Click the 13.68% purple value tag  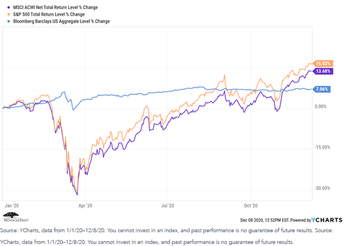tap(324, 71)
